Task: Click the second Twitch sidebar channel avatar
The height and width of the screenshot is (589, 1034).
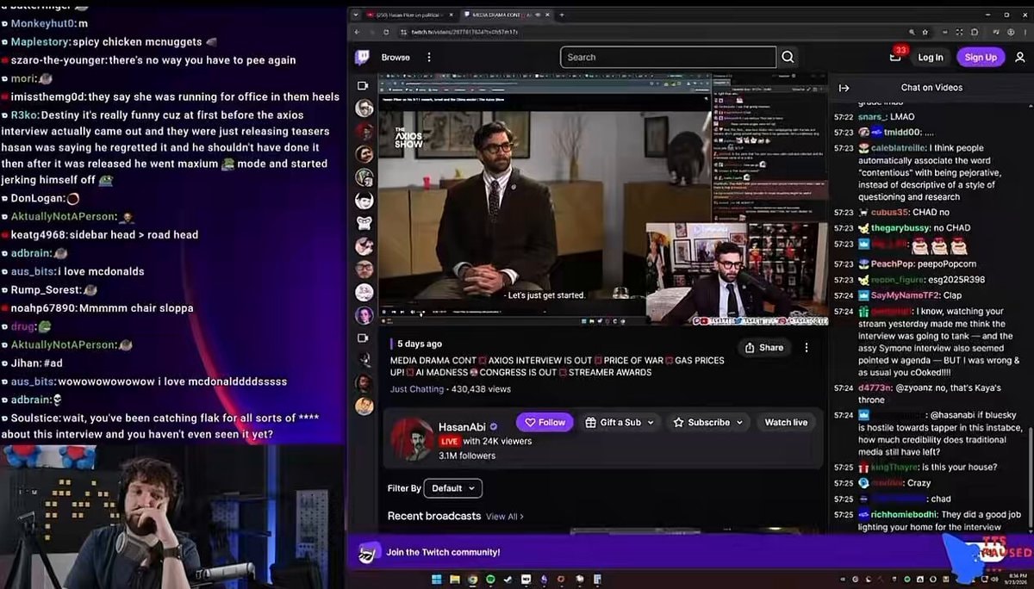Action: click(364, 132)
